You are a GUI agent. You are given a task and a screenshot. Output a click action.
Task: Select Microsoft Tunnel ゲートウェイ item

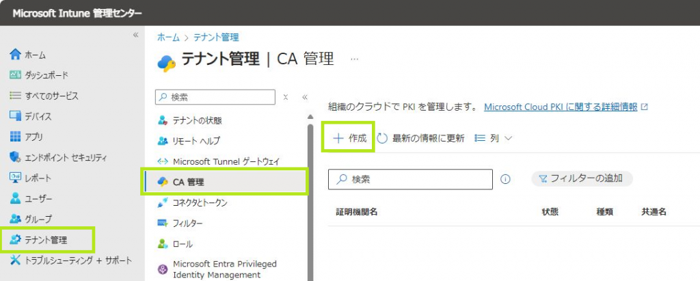click(x=228, y=161)
